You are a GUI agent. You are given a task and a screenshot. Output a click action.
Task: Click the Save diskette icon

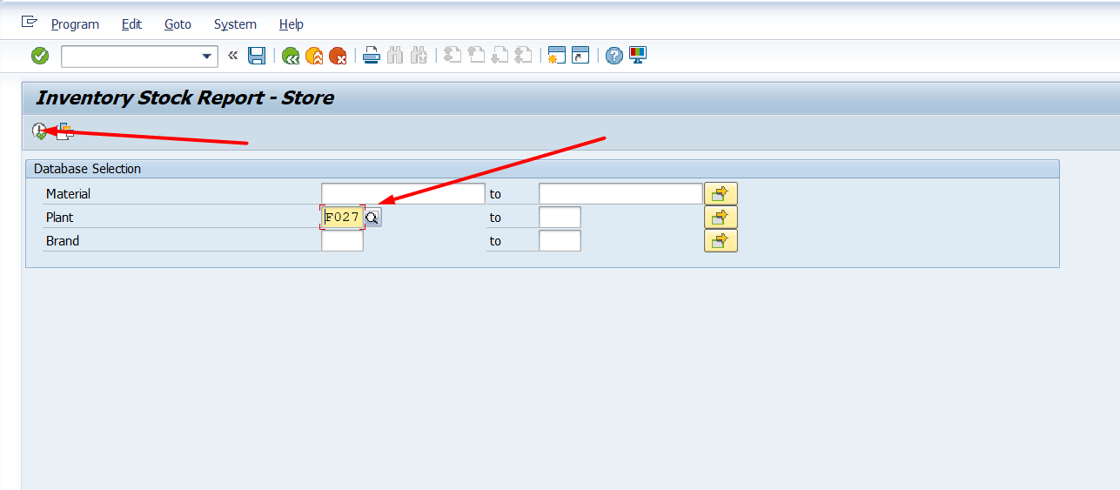(x=257, y=56)
